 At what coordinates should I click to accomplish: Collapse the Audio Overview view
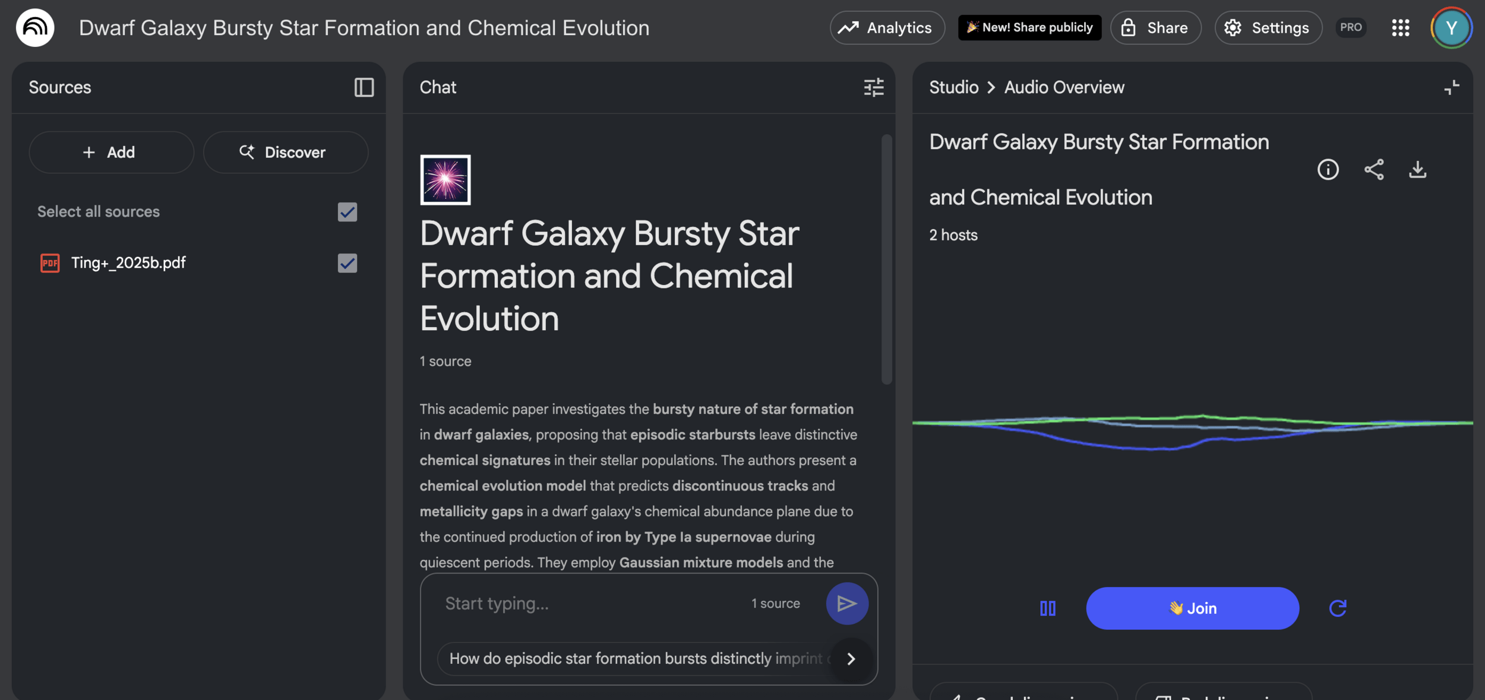click(x=1451, y=87)
